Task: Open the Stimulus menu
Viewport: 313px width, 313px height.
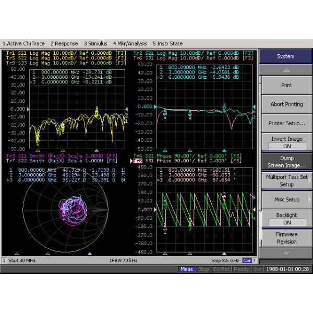Action: coord(95,44)
